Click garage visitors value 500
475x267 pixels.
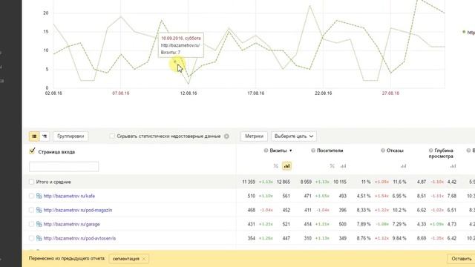click(x=343, y=224)
